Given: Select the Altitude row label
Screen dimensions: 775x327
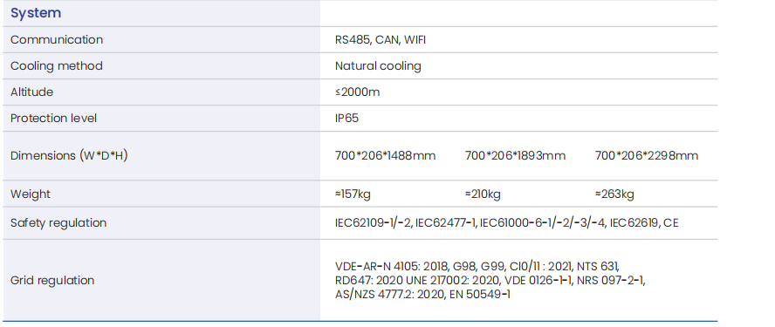Looking at the screenshot, I should (31, 92).
